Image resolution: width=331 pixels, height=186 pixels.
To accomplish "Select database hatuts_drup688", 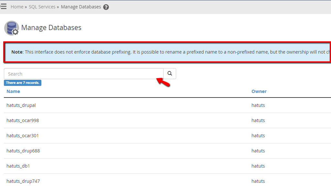I will click(23, 151).
